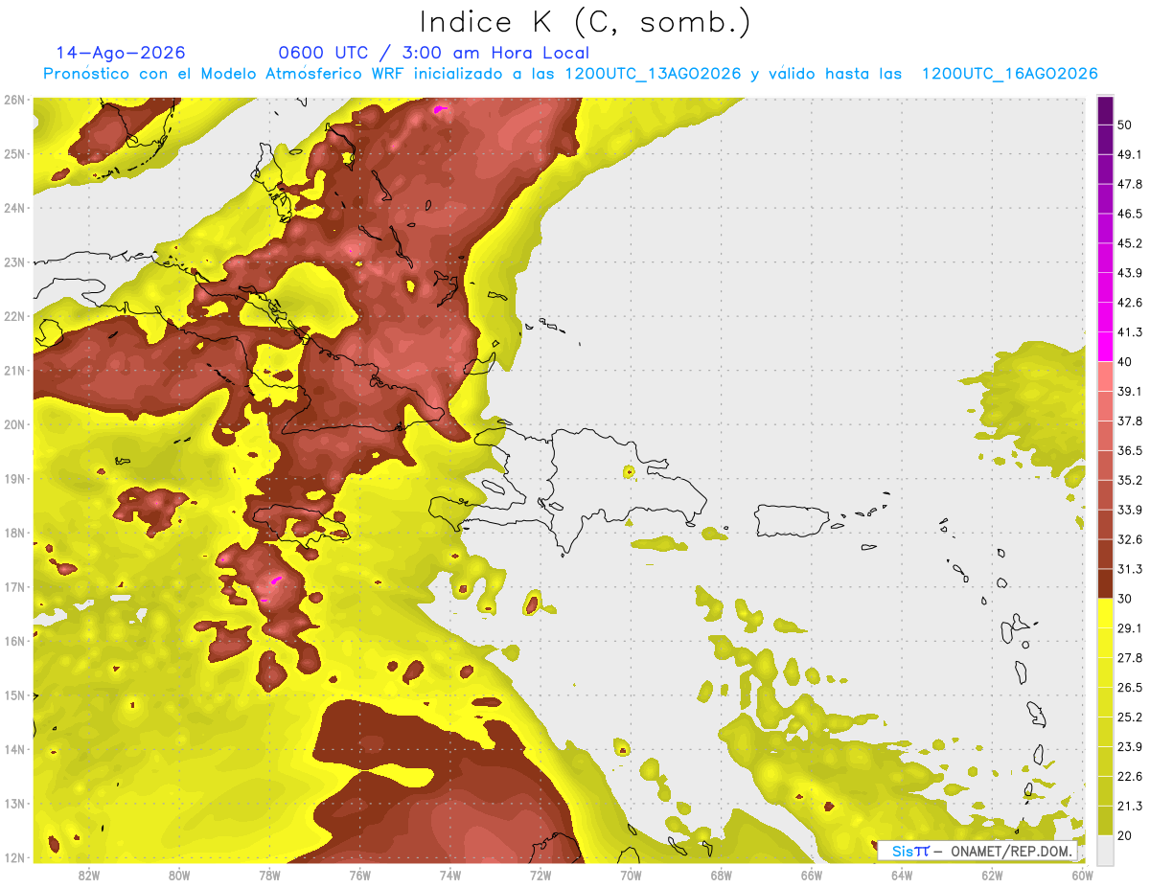Click the colorbar value "46.5"
The width and height of the screenshot is (1150, 888).
1130,214
